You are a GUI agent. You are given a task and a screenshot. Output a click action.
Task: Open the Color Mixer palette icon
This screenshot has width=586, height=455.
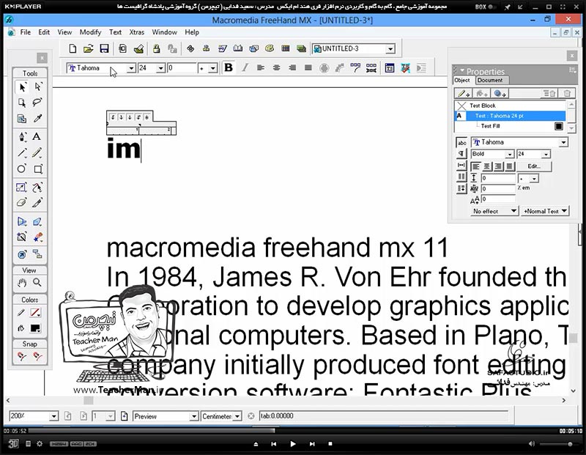[269, 48]
